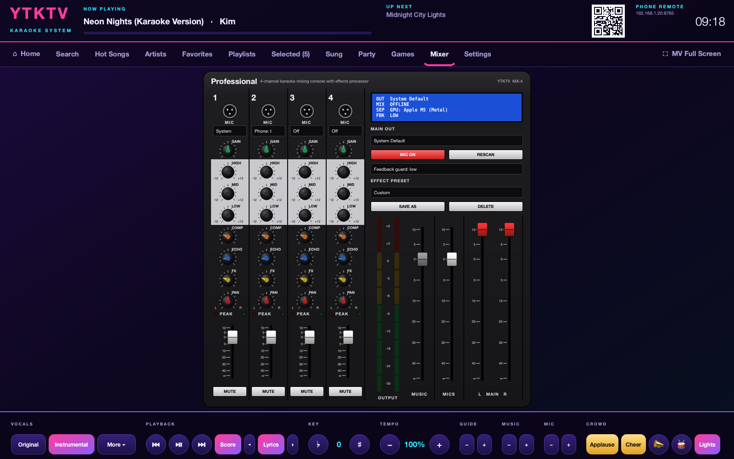Skip to the previous track

tap(156, 444)
